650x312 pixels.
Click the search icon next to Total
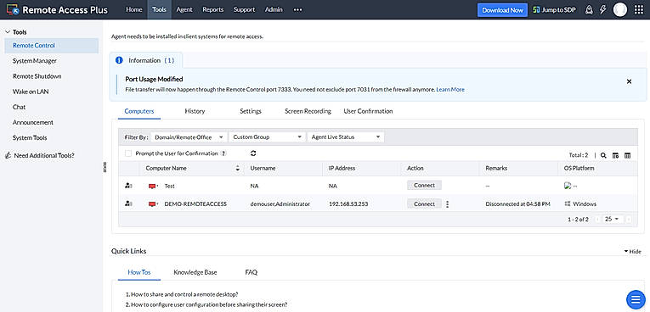(603, 156)
